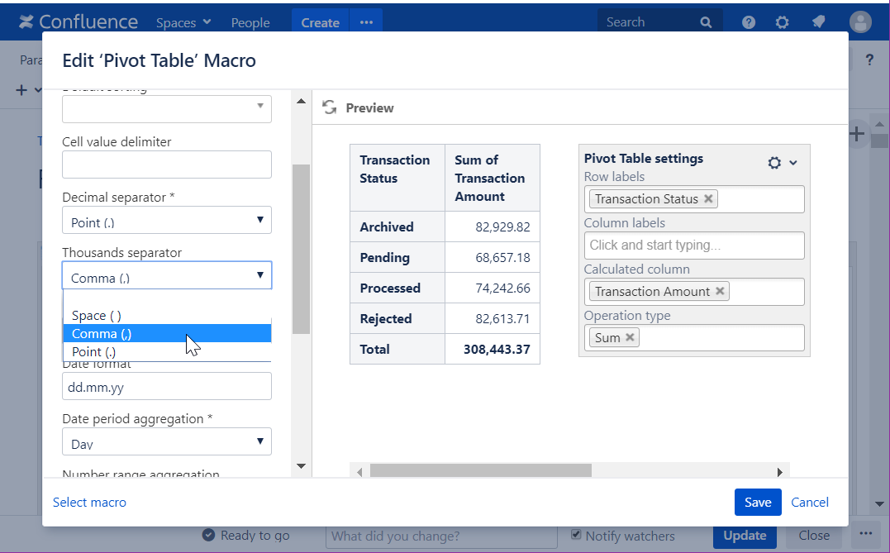Click the Cancel link

tap(810, 502)
